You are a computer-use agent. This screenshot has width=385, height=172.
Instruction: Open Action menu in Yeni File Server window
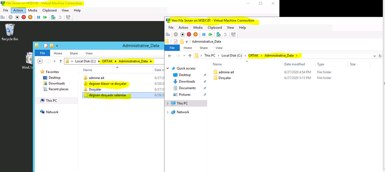(x=183, y=28)
